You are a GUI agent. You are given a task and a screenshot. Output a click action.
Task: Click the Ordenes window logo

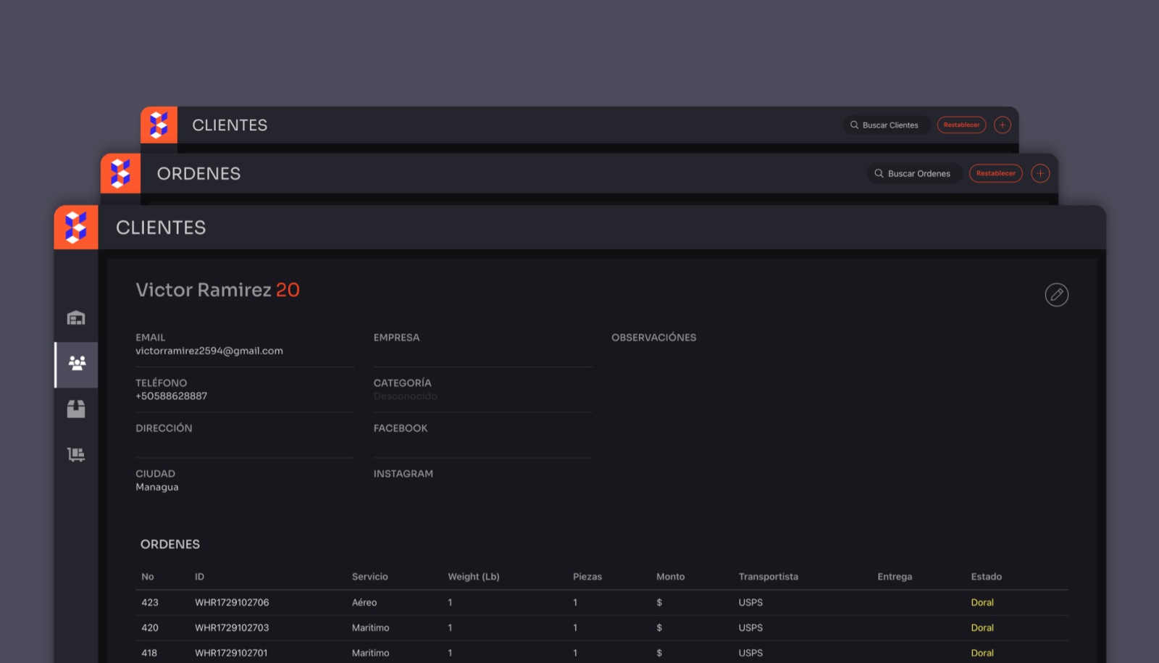coord(120,174)
